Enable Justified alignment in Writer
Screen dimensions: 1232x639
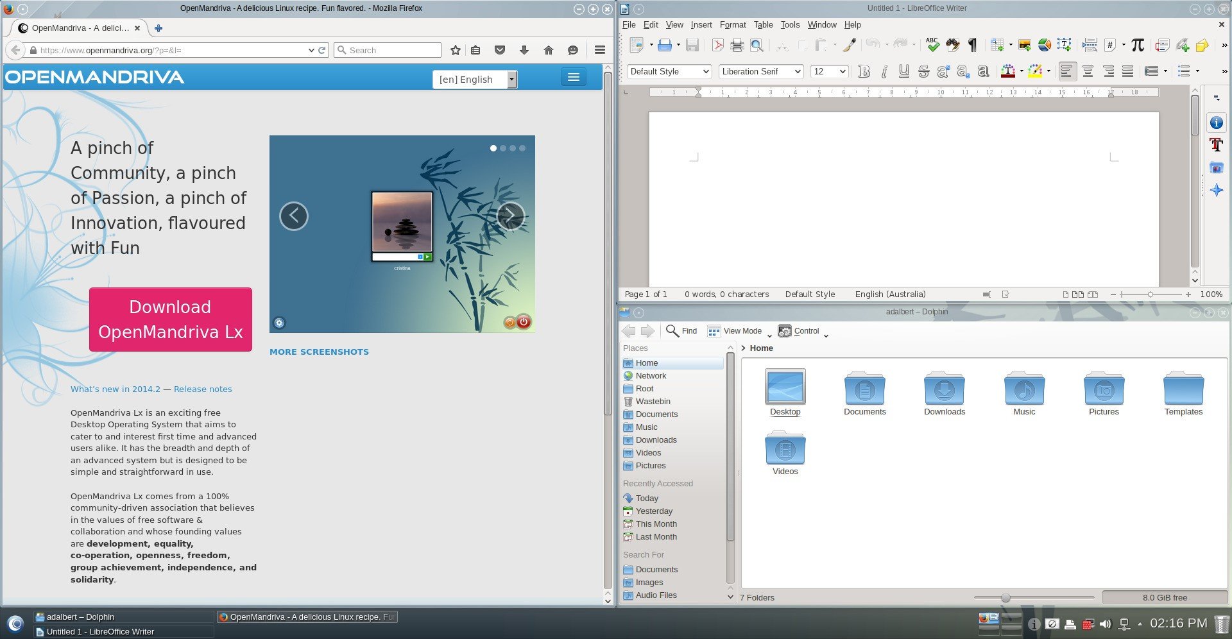tap(1127, 71)
